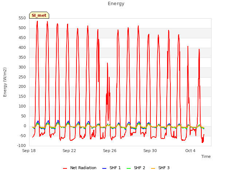The height and width of the screenshot is (175, 233).
Task: Click the SI_met annotation label
Action: pos(39,15)
